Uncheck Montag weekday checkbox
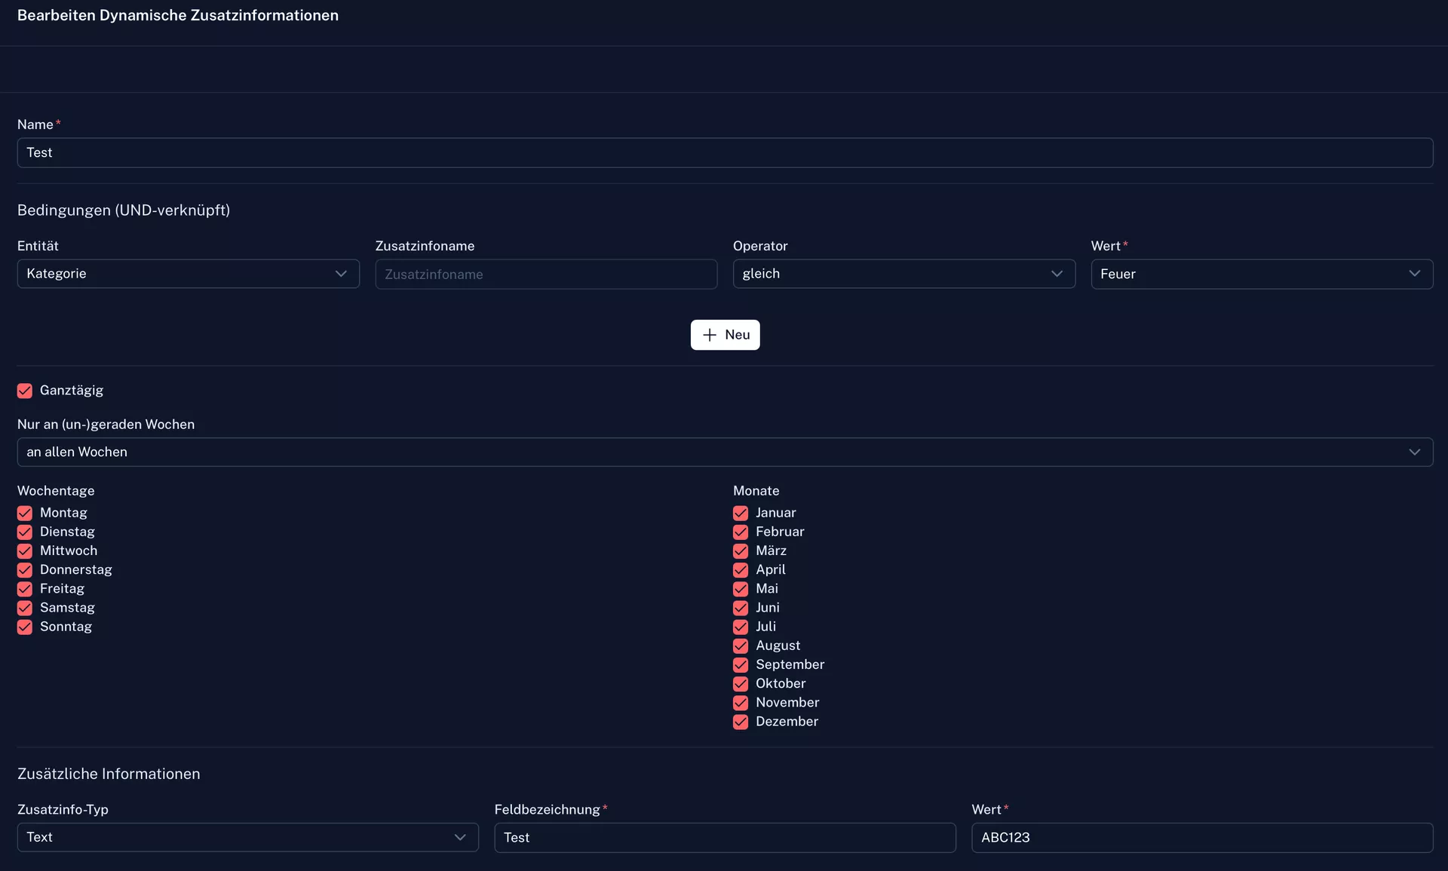Image resolution: width=1448 pixels, height=871 pixels. click(25, 513)
